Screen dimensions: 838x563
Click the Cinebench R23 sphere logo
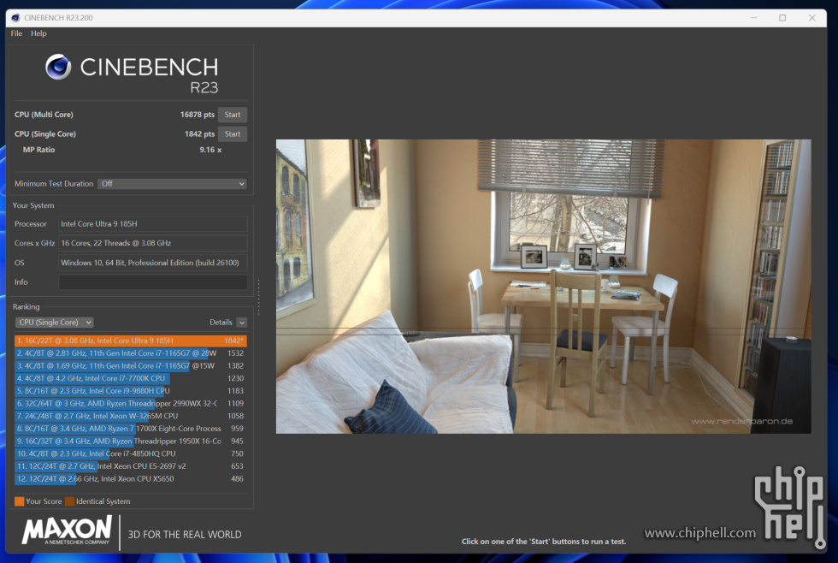coord(58,67)
